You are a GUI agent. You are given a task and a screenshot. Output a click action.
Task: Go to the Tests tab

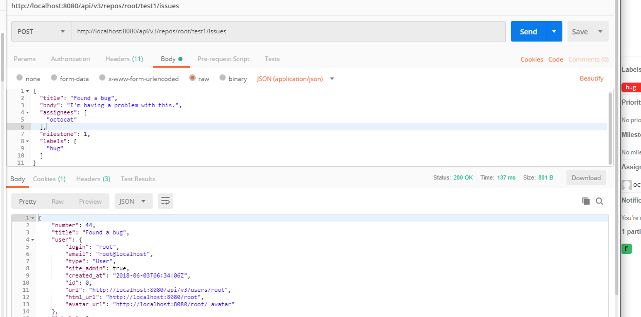(x=272, y=59)
